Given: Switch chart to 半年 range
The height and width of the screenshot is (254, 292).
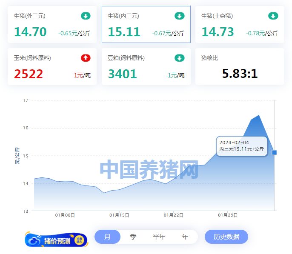Looking at the screenshot, I should [x=159, y=237].
